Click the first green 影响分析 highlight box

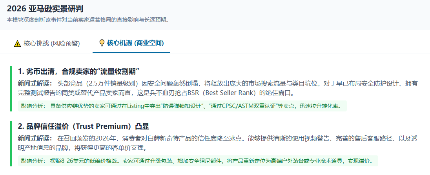click(182, 106)
